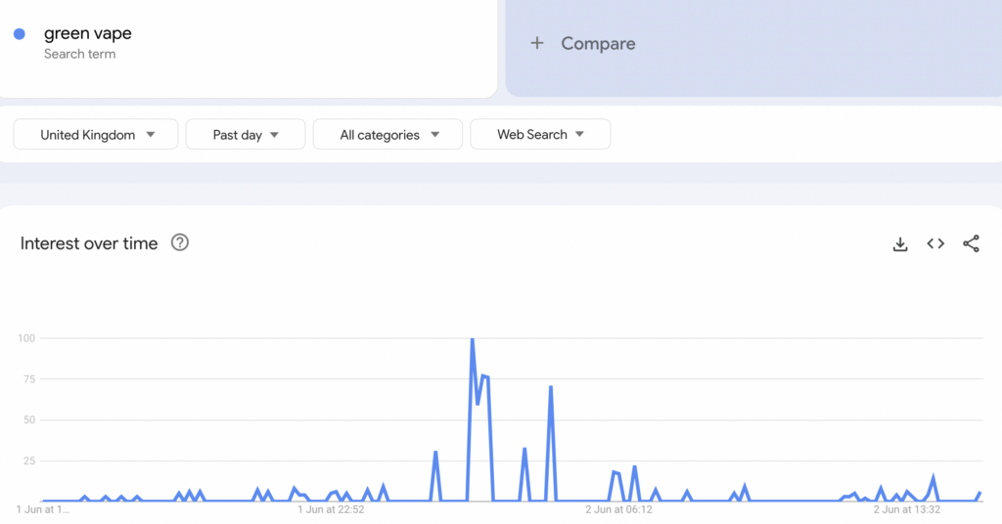Image resolution: width=1002 pixels, height=524 pixels.
Task: Select the 1 Jun at 22:52 axis label
Action: pyautogui.click(x=331, y=509)
